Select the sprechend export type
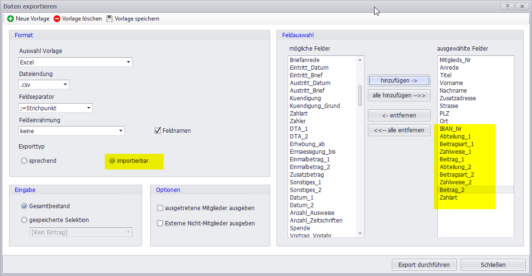532x276 pixels. tap(24, 161)
